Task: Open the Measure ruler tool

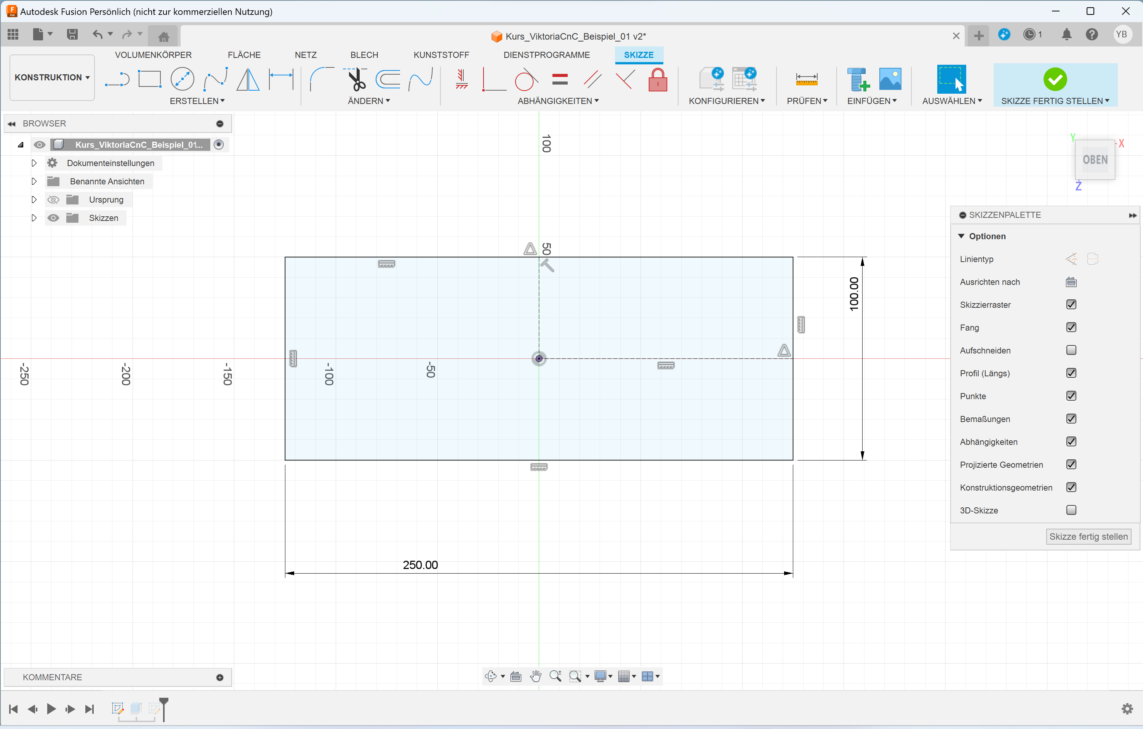Action: point(807,79)
